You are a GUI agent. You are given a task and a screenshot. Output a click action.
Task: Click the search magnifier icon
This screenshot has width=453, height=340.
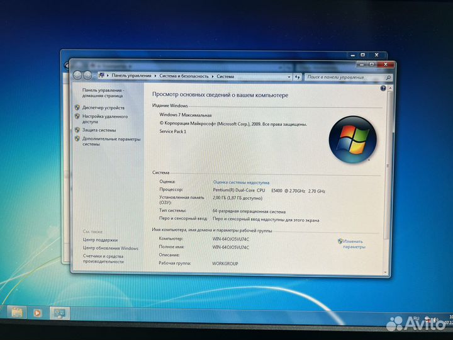tap(388, 77)
